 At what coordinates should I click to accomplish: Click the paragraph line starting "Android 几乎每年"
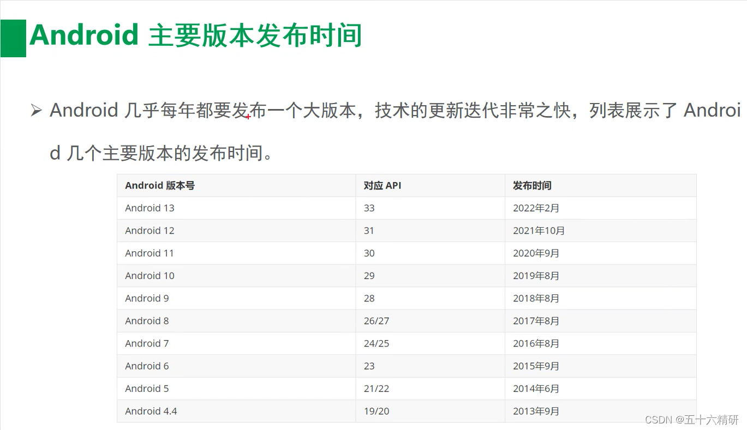click(395, 111)
